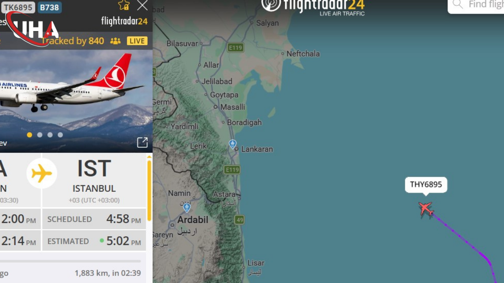The image size is (504, 283).
Task: Click the red THY6895 airplane on map
Action: (426, 209)
